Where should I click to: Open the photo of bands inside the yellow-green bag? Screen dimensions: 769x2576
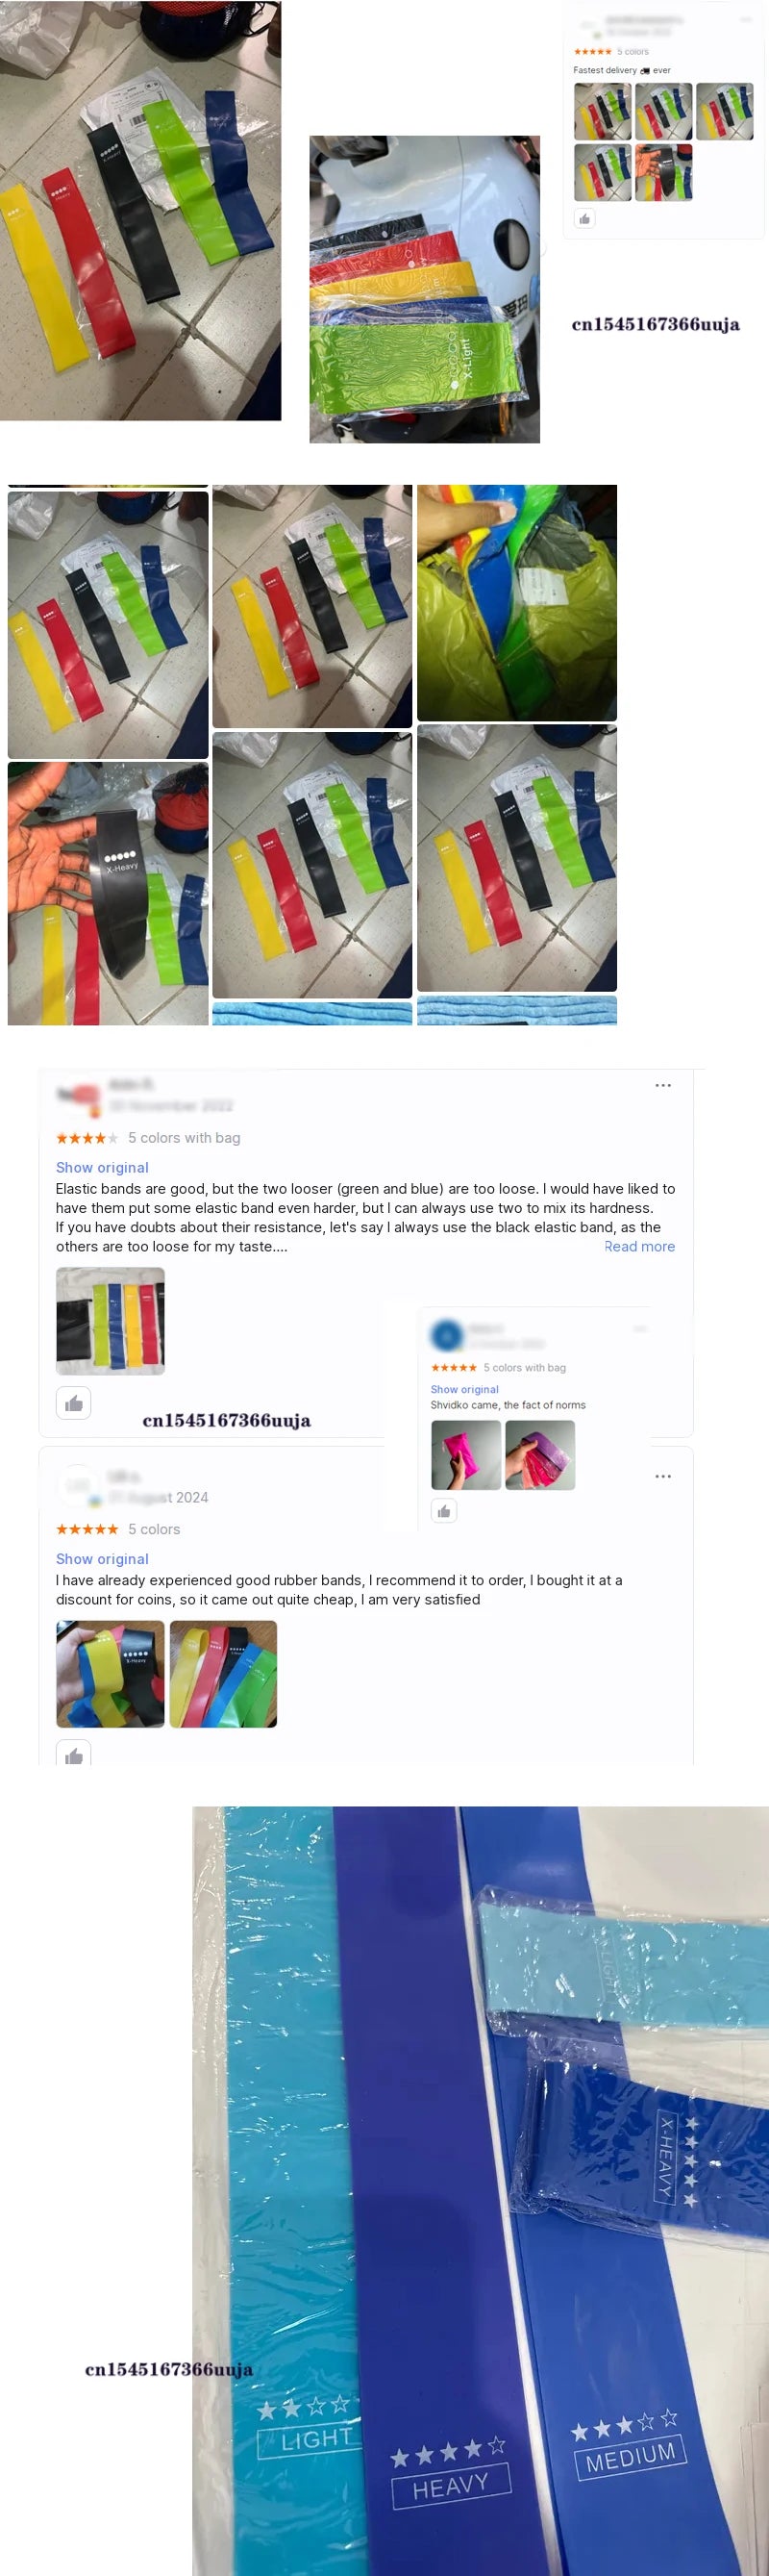517,603
